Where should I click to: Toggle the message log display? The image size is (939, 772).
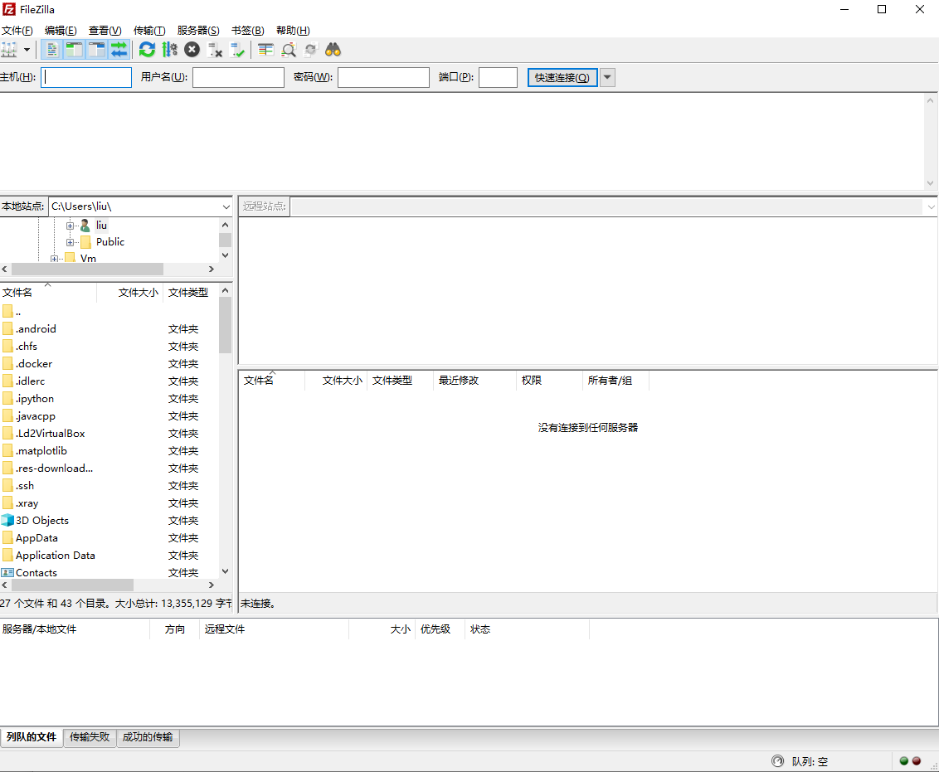52,50
